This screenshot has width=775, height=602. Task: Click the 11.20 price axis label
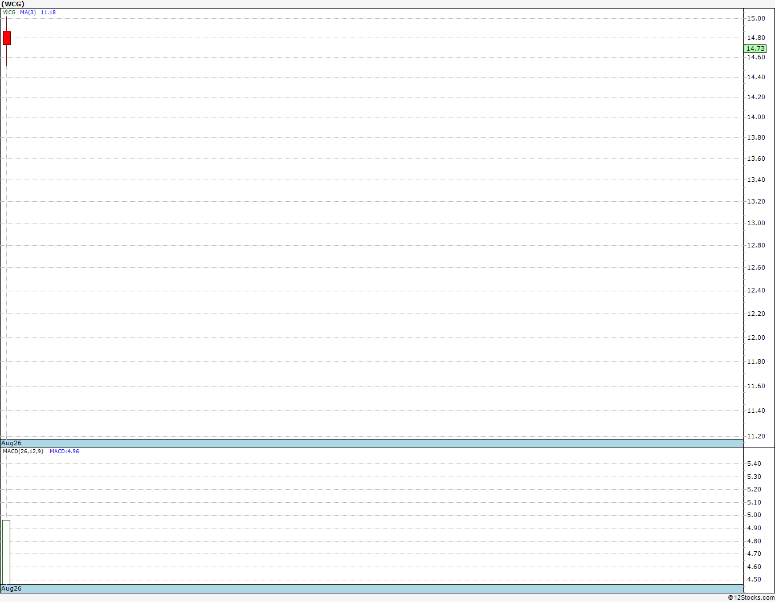tap(756, 436)
